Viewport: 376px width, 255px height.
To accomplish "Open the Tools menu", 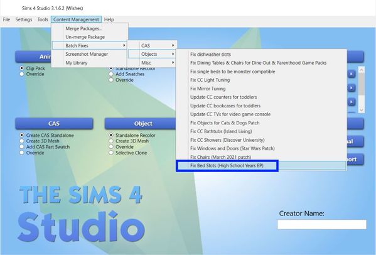I will pyautogui.click(x=43, y=19).
